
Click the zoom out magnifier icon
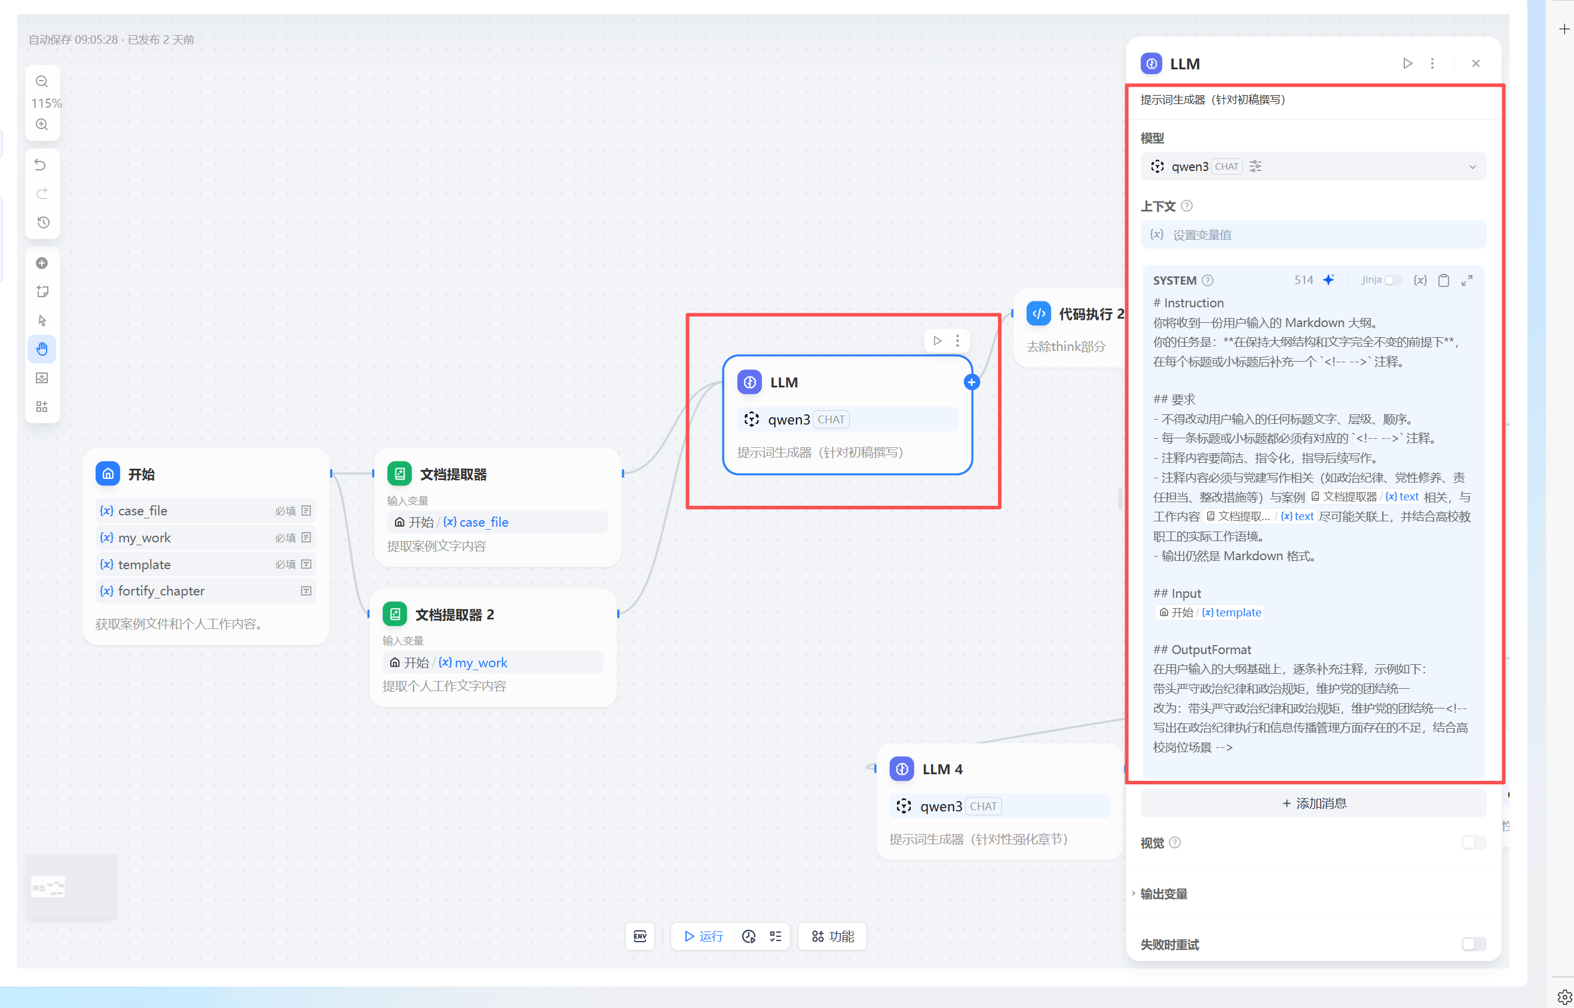(x=42, y=82)
